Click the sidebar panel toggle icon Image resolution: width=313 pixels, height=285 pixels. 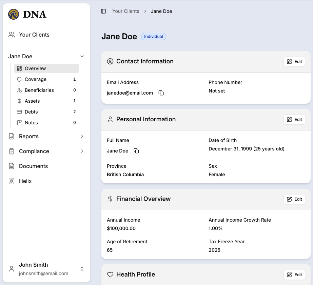pos(103,11)
